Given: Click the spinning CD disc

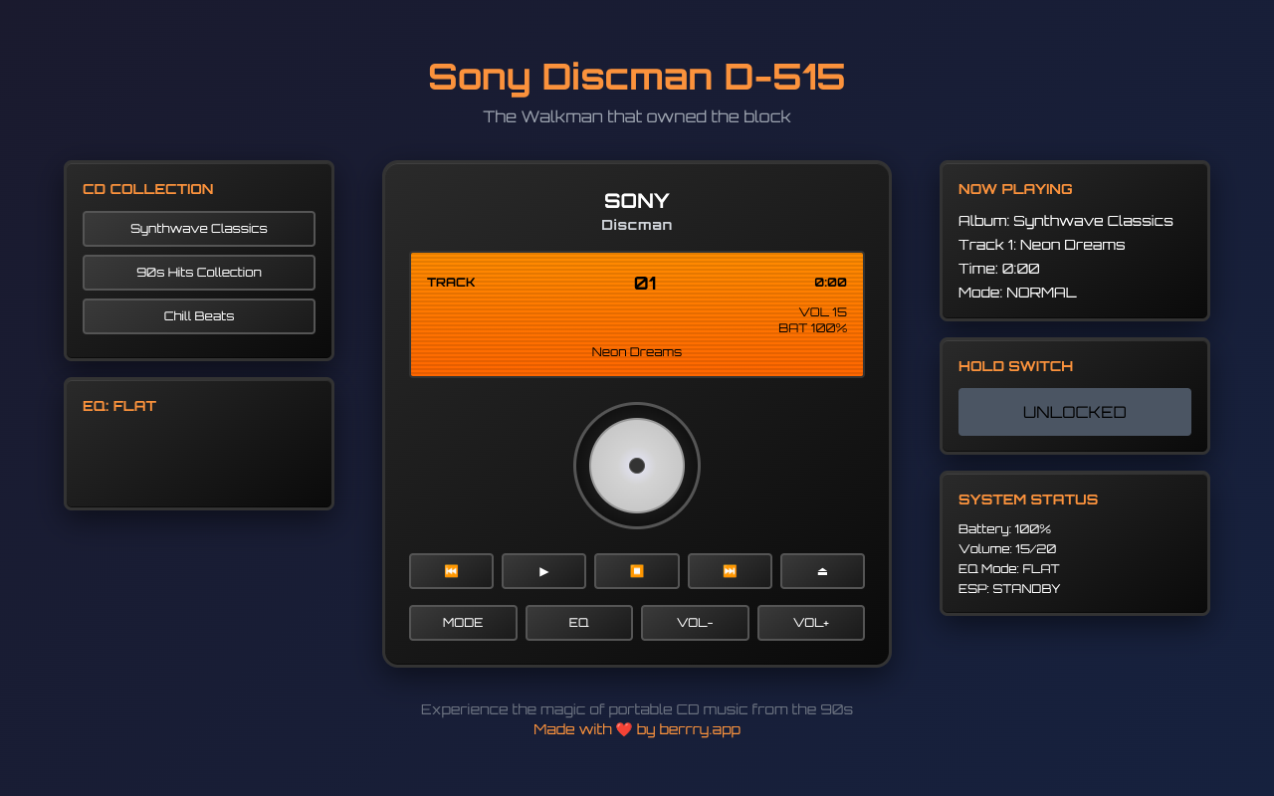Looking at the screenshot, I should pyautogui.click(x=637, y=466).
